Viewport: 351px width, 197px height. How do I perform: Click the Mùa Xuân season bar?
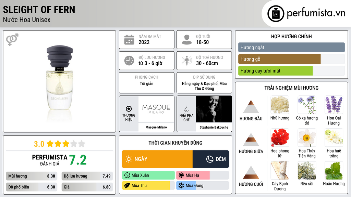(148, 175)
